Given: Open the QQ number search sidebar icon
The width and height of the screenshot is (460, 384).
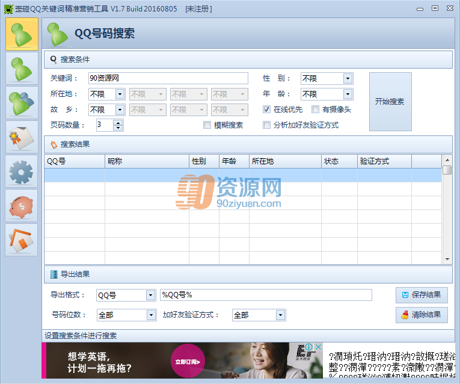Looking at the screenshot, I should [22, 34].
